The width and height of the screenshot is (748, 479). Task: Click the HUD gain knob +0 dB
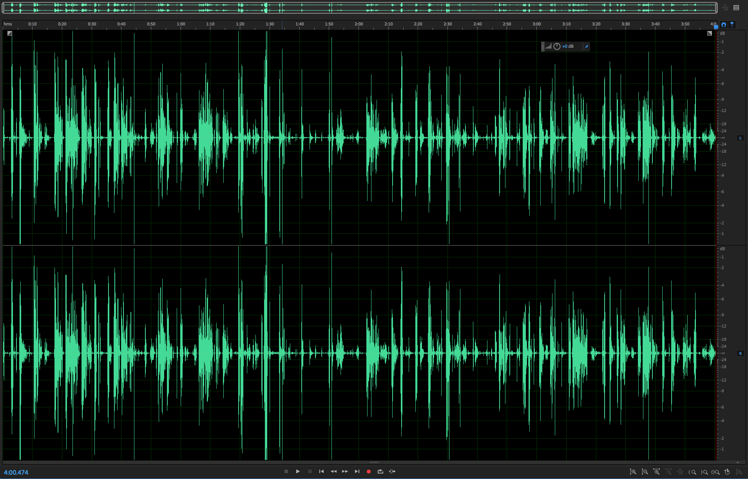point(557,47)
